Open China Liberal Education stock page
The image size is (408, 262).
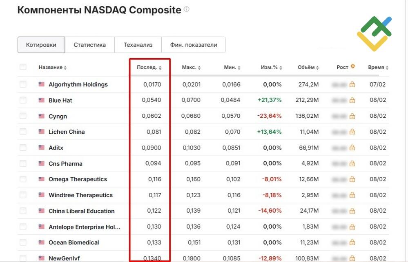click(81, 211)
